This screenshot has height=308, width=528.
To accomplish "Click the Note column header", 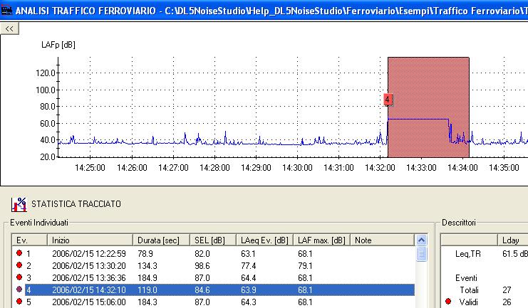I will 382,240.
